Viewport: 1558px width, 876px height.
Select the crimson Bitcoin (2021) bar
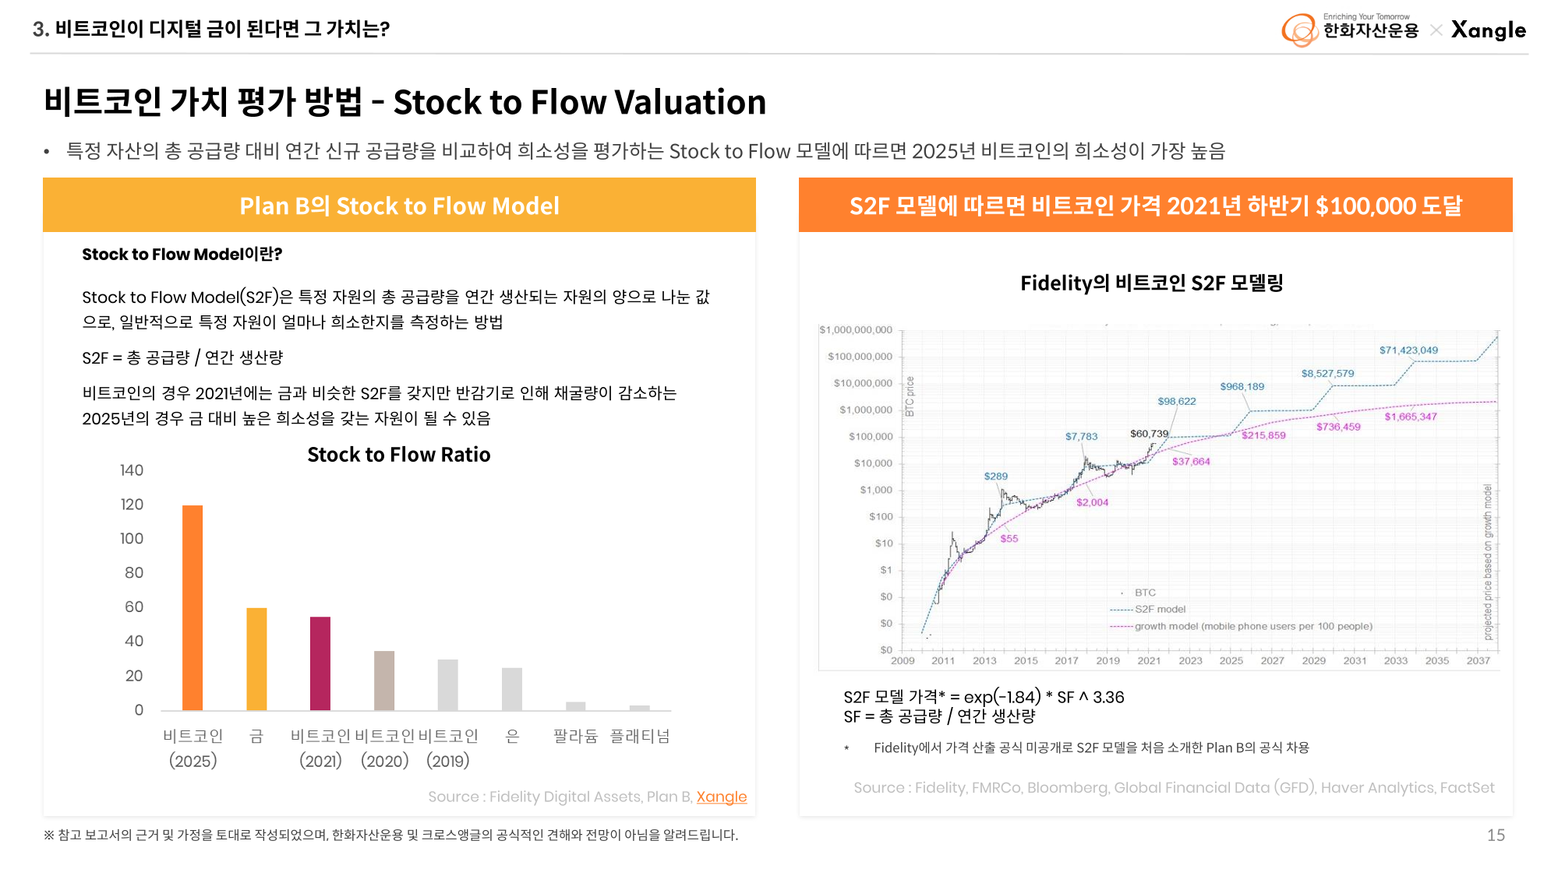coord(320,663)
